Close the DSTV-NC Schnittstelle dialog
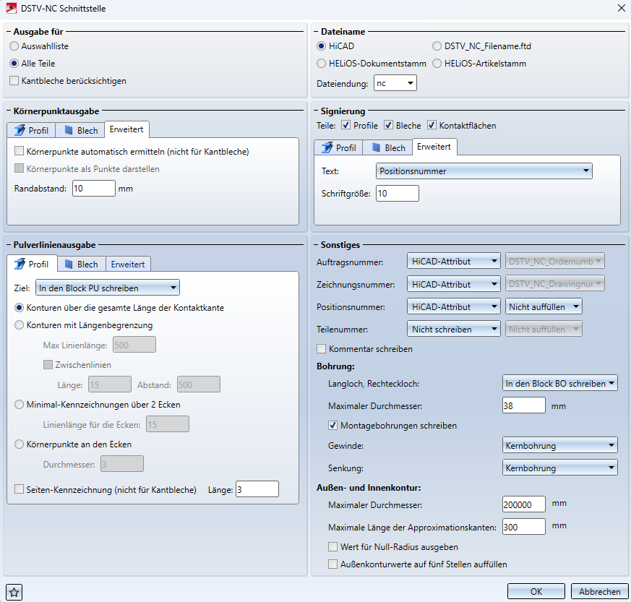 pyautogui.click(x=622, y=8)
